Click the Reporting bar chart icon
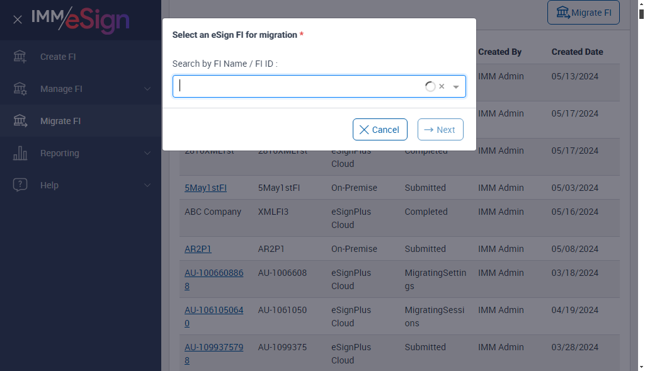Viewport: 645px width, 371px height. tap(20, 153)
